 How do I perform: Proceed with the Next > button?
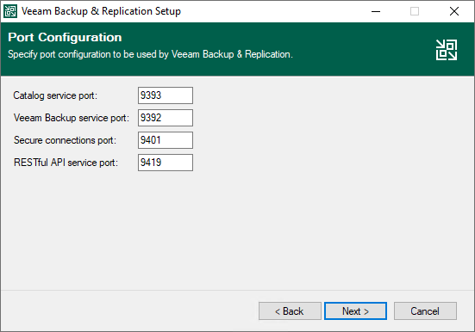[356, 310]
